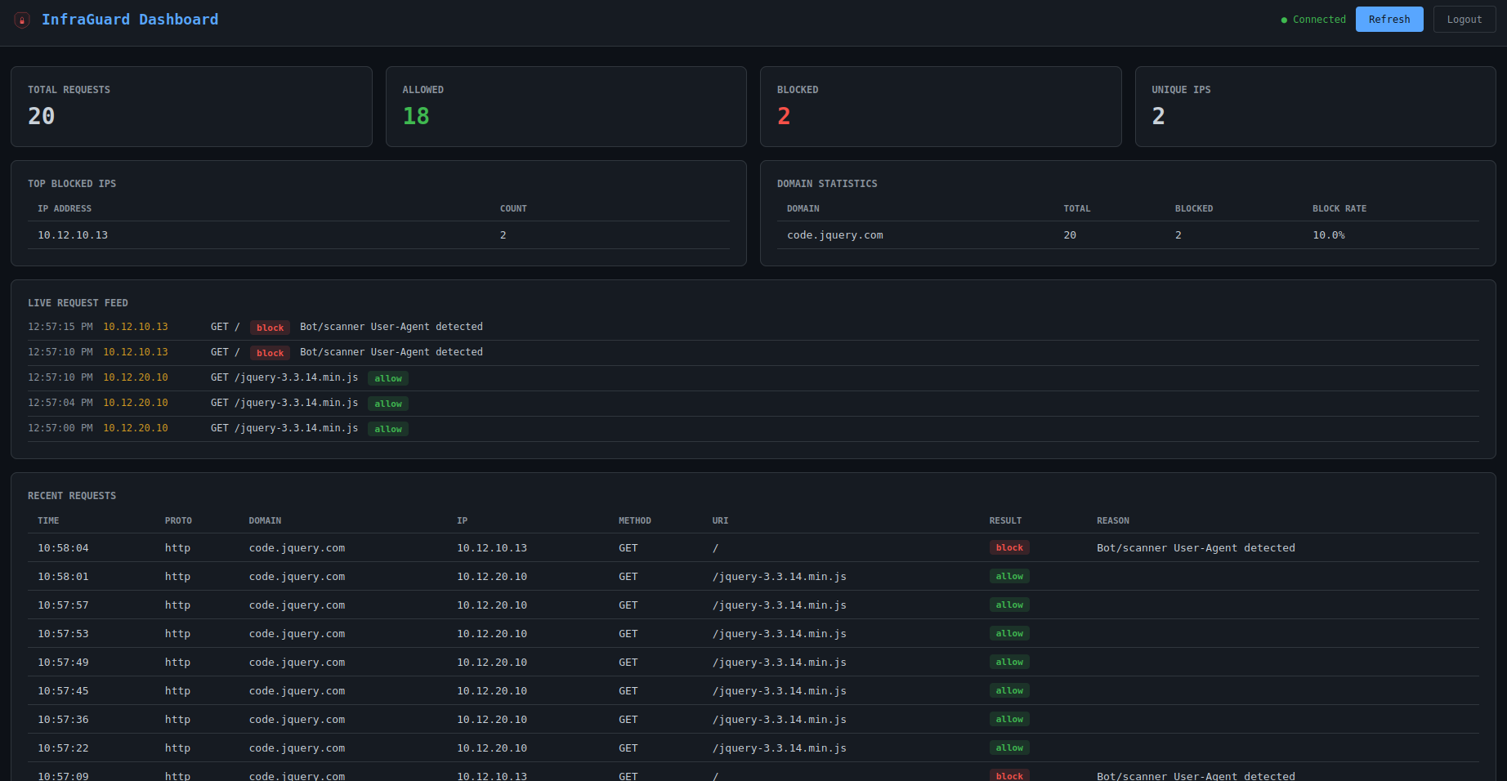Click the green Connected status indicator dot
Viewport: 1507px width, 781px height.
pos(1283,19)
